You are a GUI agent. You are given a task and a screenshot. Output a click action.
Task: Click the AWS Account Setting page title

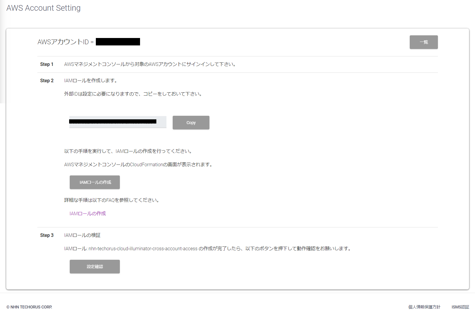coord(43,8)
